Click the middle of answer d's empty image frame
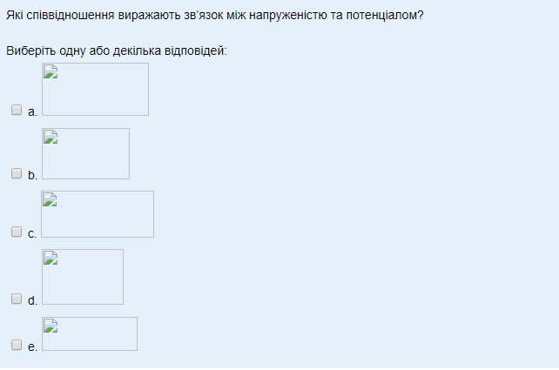Viewport: 559px width, 370px height. click(83, 277)
